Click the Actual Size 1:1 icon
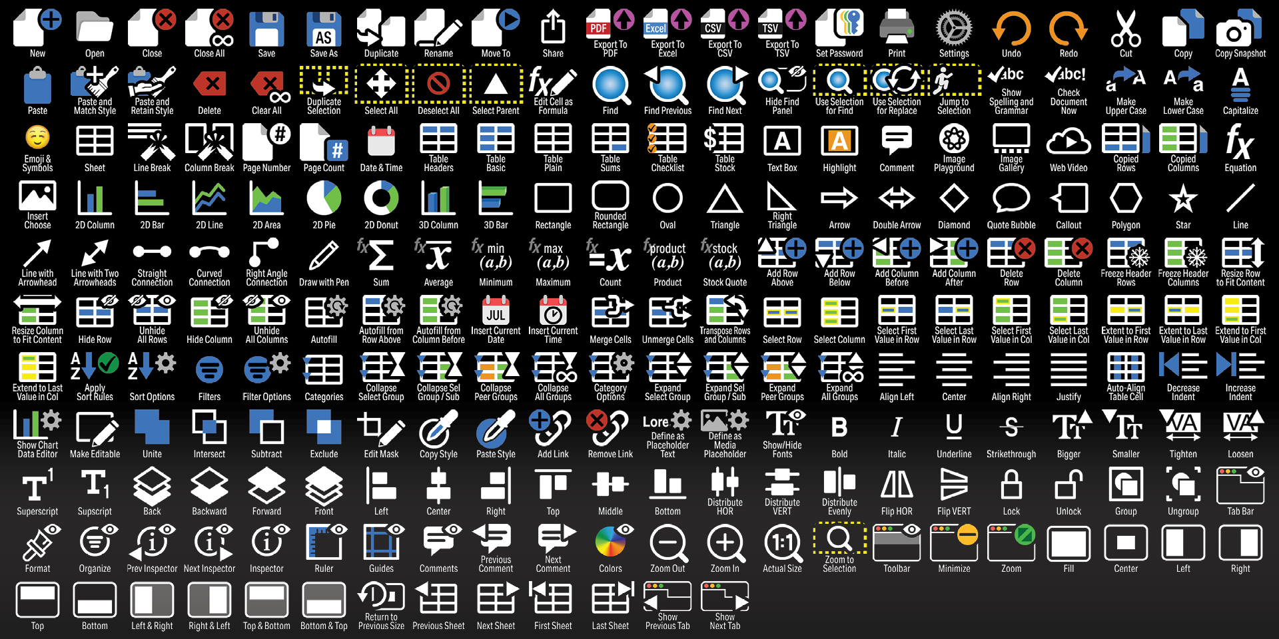Viewport: 1279px width, 639px height. [782, 543]
